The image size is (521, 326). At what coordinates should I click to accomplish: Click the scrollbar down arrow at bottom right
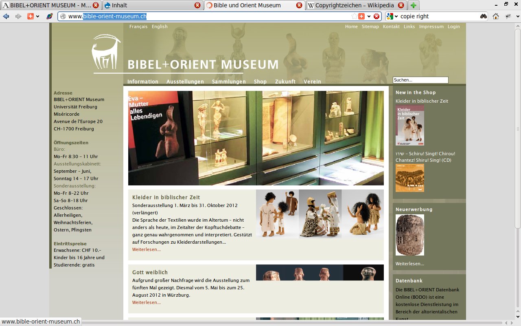(518, 317)
